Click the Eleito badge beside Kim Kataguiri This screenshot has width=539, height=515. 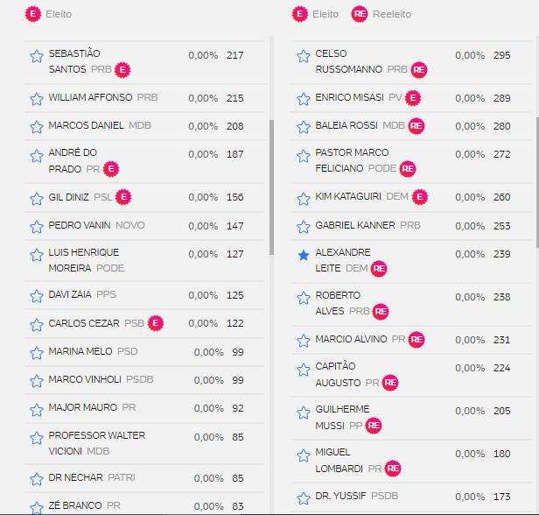click(x=420, y=197)
